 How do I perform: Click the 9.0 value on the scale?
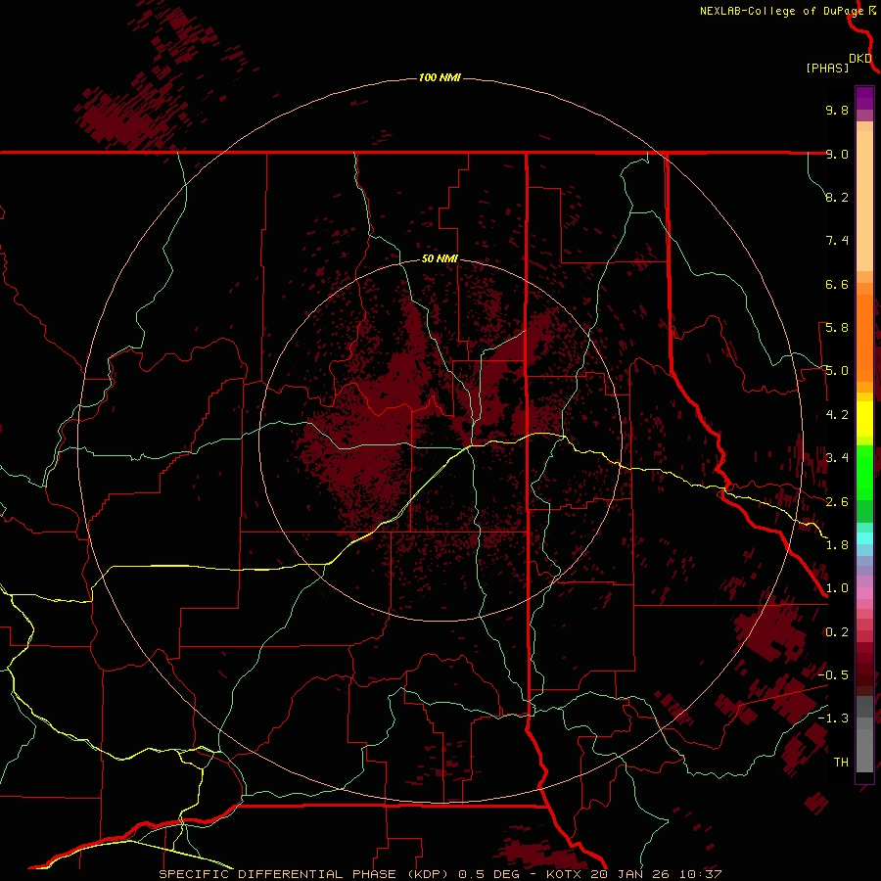(837, 154)
